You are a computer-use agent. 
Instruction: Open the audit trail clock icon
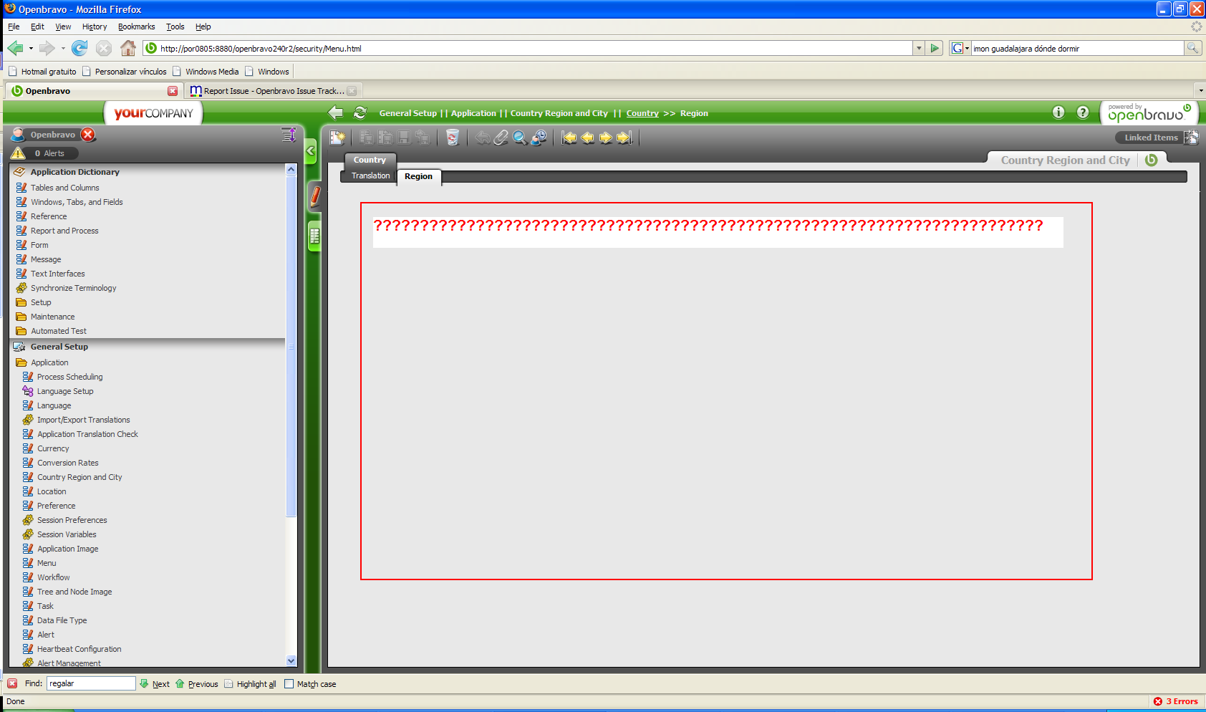(x=539, y=138)
